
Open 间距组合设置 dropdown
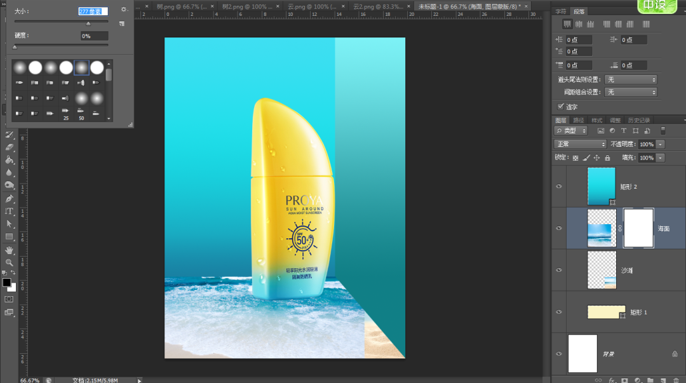[631, 92]
